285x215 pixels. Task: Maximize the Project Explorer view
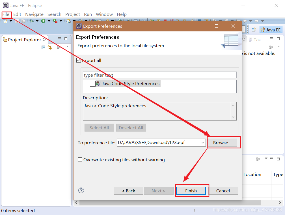66,39
